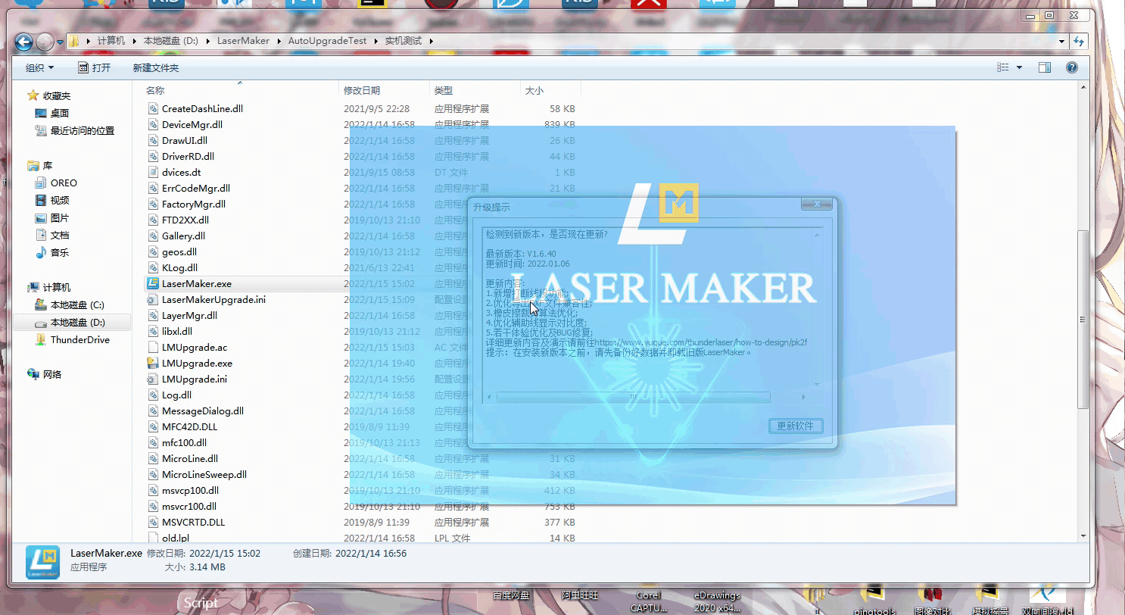This screenshot has height=615, width=1125.
Task: Click AutoUpgradeTest breadcrumb
Action: 327,41
